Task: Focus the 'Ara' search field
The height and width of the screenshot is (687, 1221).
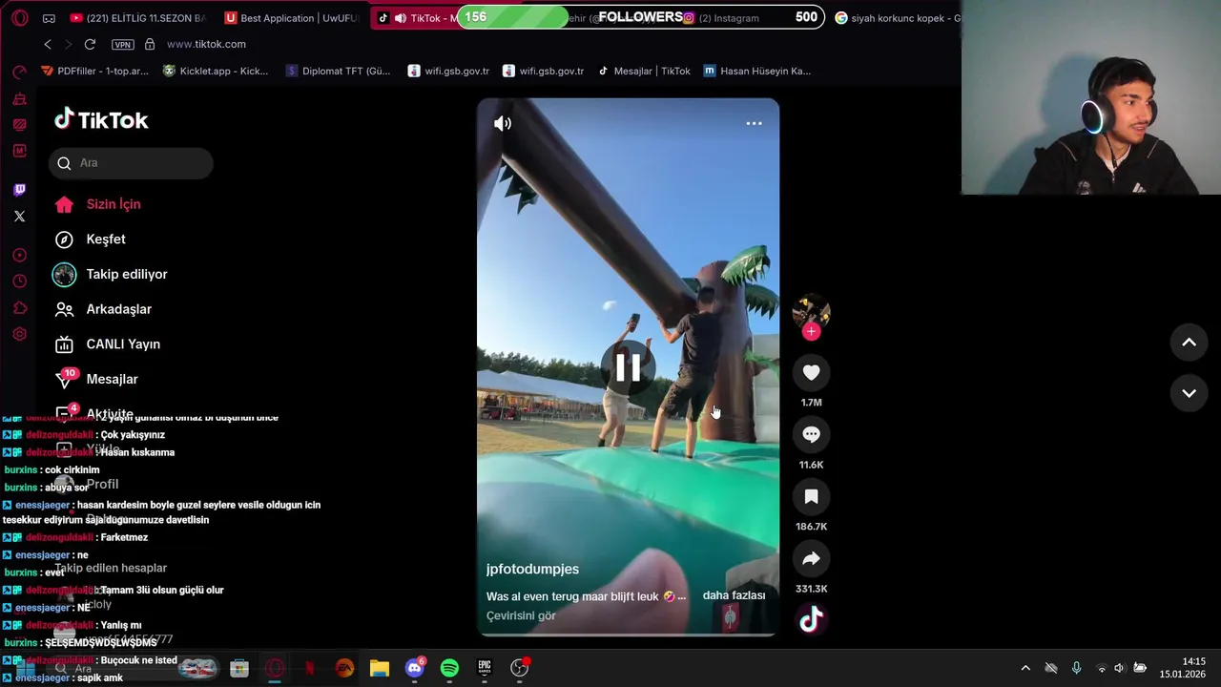Action: click(x=131, y=163)
